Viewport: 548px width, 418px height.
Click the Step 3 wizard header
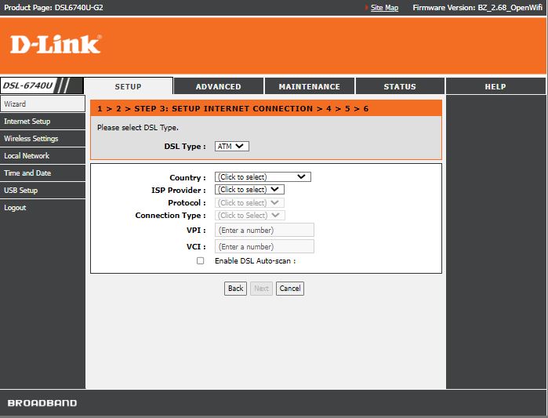(233, 109)
